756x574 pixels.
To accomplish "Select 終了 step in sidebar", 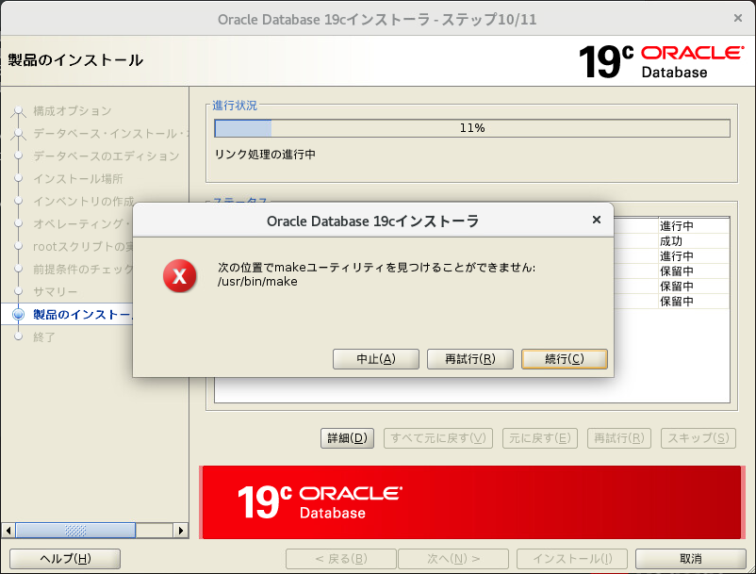I will tap(44, 337).
